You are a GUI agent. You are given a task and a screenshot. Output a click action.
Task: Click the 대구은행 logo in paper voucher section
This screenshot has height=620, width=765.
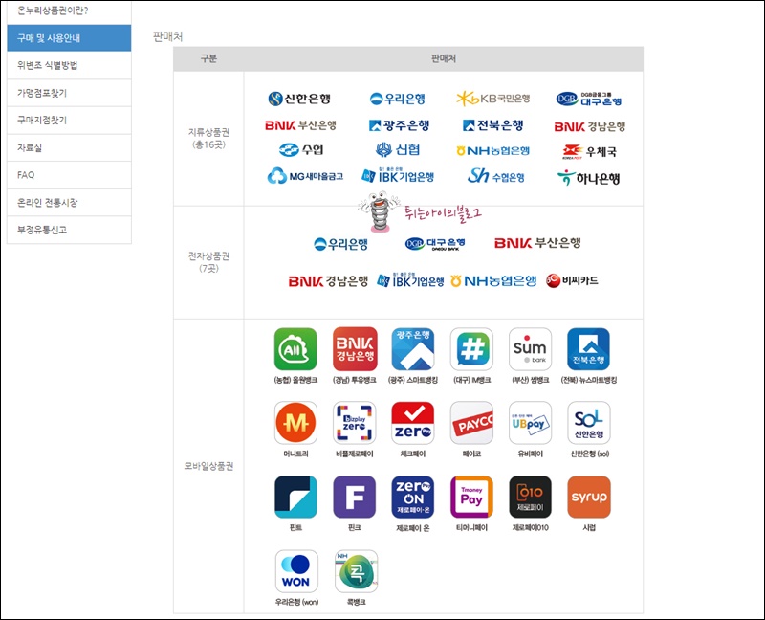click(588, 99)
